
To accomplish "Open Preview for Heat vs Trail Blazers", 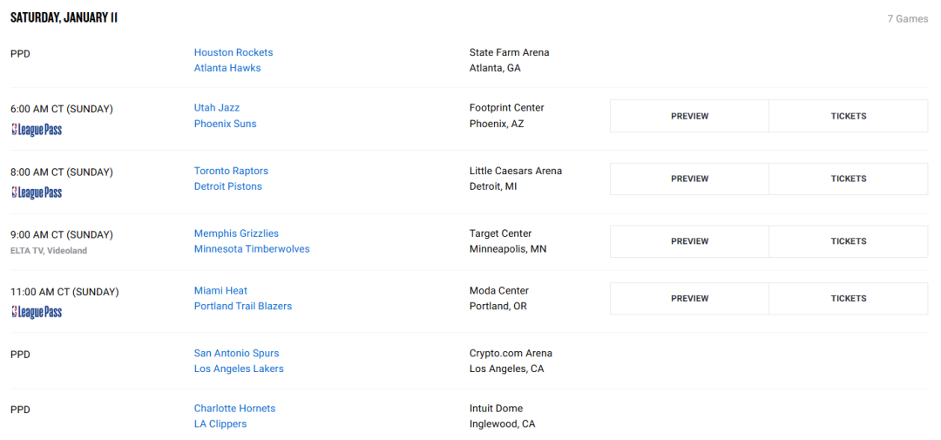I will coord(689,298).
